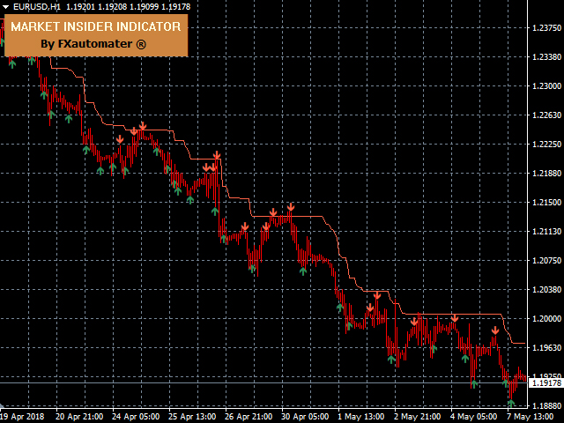Image resolution: width=564 pixels, height=423 pixels.
Task: Select the high price value 1.19208
Action: [x=112, y=6]
